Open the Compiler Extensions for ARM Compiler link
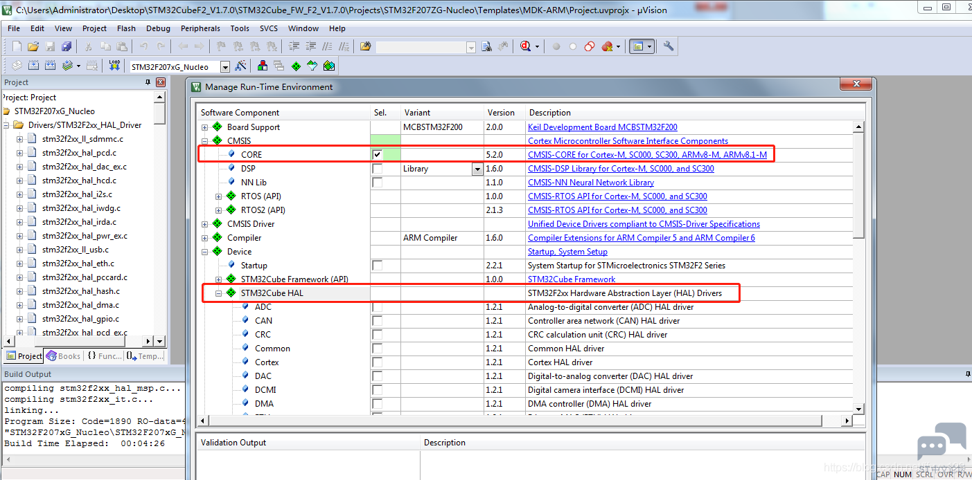This screenshot has width=972, height=480. [642, 238]
